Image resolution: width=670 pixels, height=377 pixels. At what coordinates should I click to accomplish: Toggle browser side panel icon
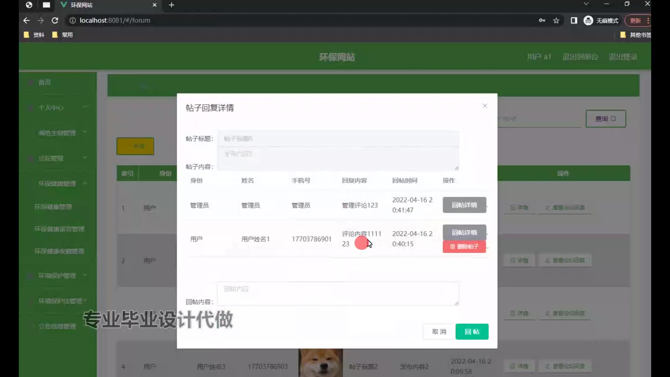pos(574,21)
